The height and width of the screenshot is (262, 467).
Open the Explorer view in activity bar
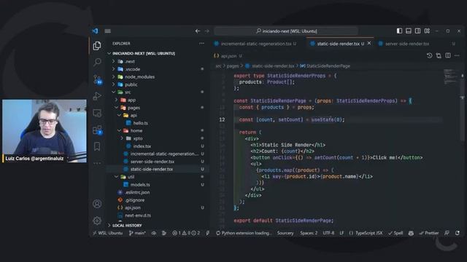[97, 46]
